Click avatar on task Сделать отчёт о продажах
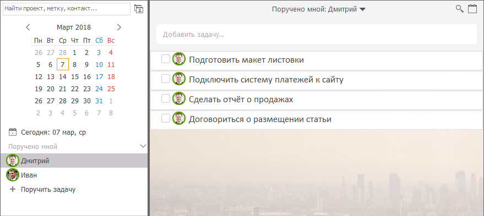This screenshot has width=484, height=216. (179, 98)
